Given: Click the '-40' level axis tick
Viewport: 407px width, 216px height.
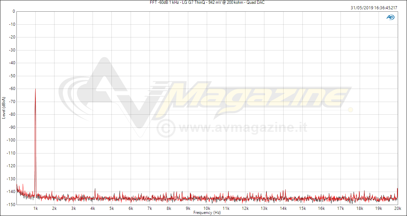Looking at the screenshot, I should [12, 63].
